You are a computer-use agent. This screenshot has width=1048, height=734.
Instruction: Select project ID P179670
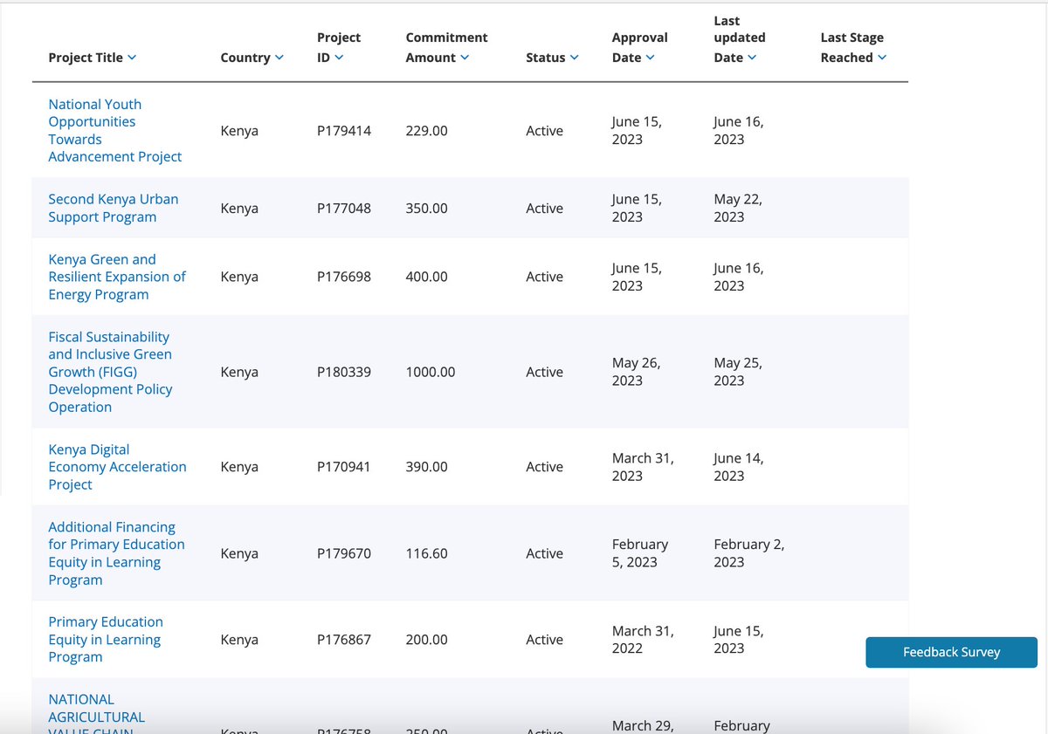[344, 553]
